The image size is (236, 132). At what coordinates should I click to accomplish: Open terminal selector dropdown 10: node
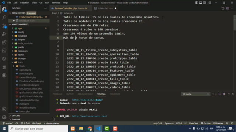[x=195, y=94]
